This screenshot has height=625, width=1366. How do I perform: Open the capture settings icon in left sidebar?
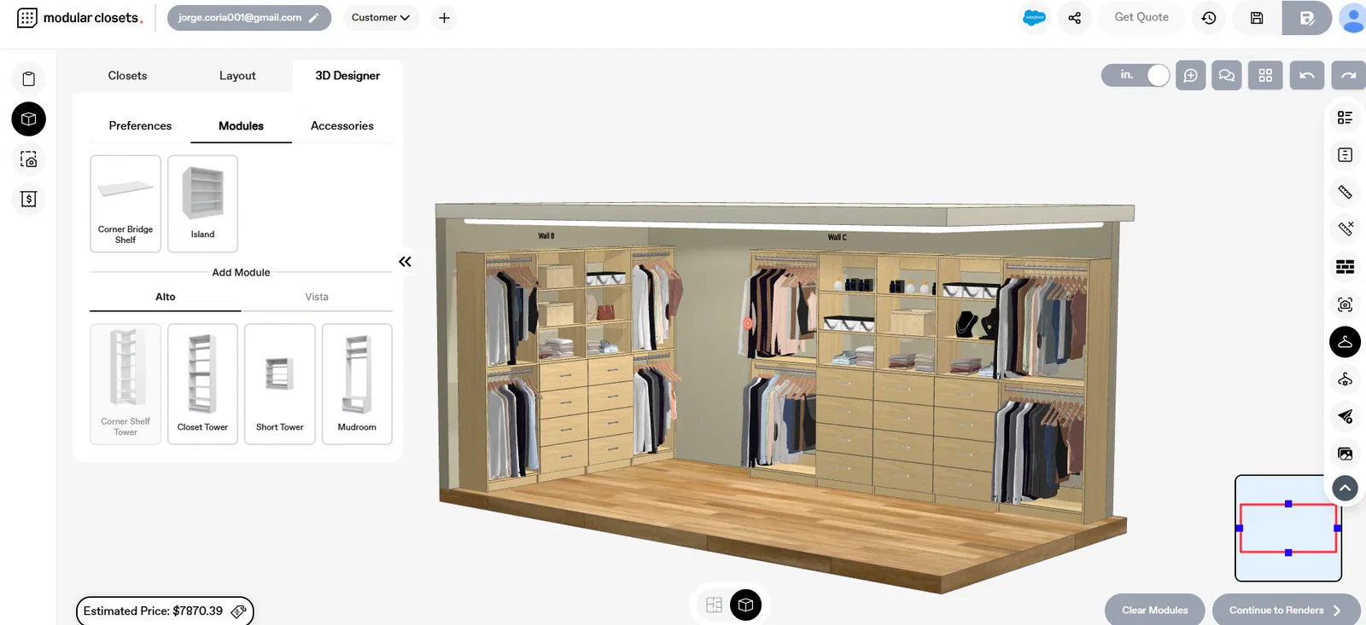(28, 159)
